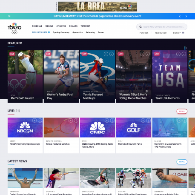Viewport: 195px width, 195px height.
Task: Go to Gymnastics link
Action: pos(77,32)
